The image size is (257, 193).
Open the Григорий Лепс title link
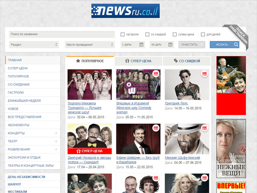point(176,103)
